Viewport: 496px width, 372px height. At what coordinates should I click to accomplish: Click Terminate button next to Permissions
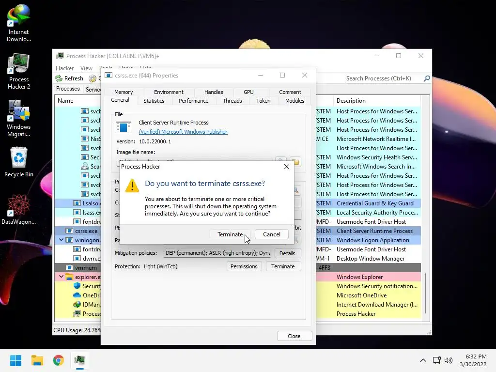point(283,266)
